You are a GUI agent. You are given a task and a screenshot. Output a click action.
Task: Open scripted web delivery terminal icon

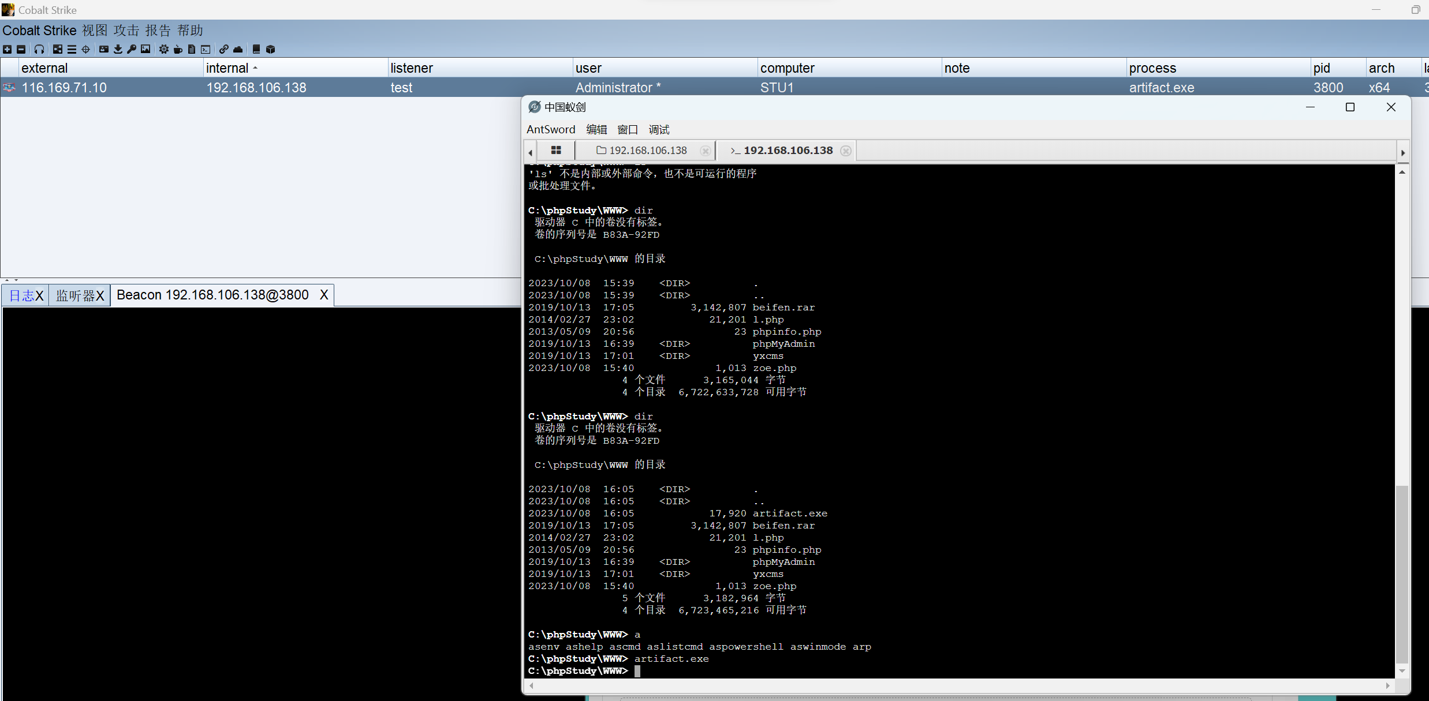tap(206, 49)
